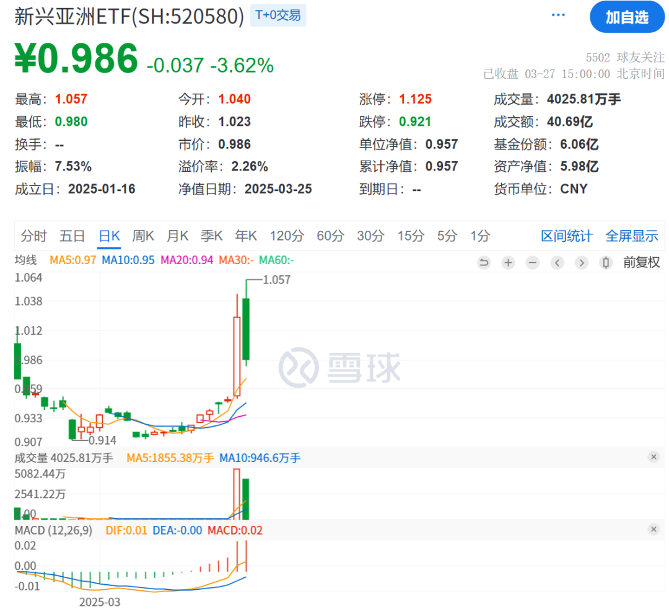The image size is (669, 609).
Task: Close the MACD indicator panel
Action: coord(654,530)
